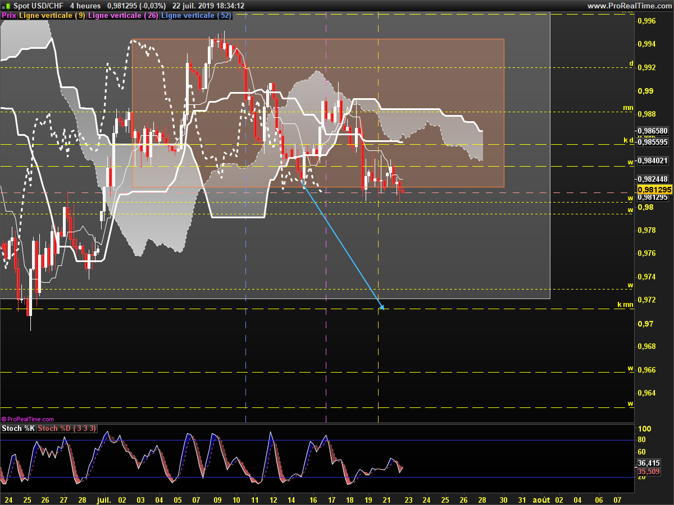This screenshot has width=674, height=505.
Task: Click the 100 level on stochastic axis
Action: (644, 429)
